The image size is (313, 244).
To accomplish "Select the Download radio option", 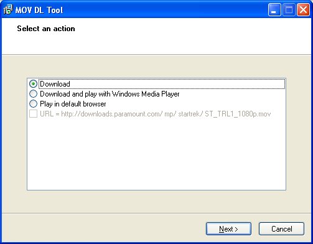I will (x=33, y=84).
